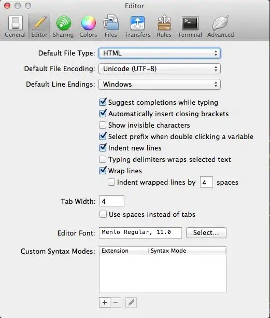Open the Terminal preferences pane

pyautogui.click(x=190, y=26)
